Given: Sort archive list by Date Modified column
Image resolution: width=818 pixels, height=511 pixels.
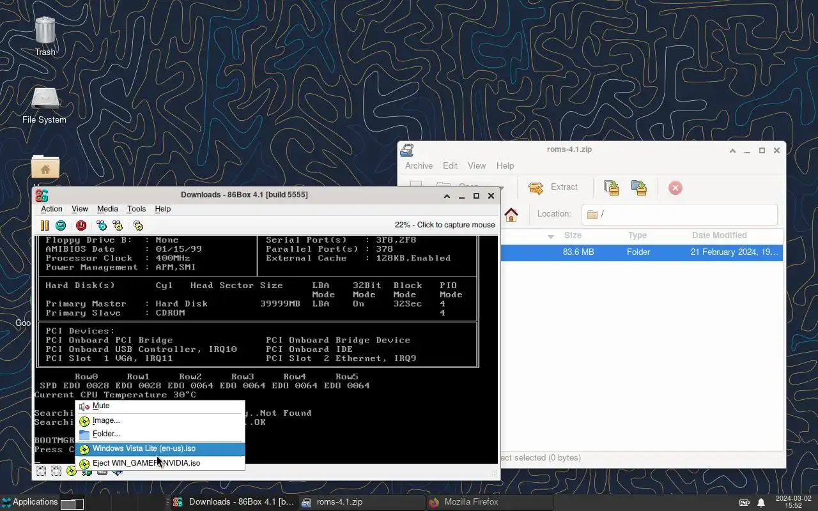Looking at the screenshot, I should pos(720,236).
